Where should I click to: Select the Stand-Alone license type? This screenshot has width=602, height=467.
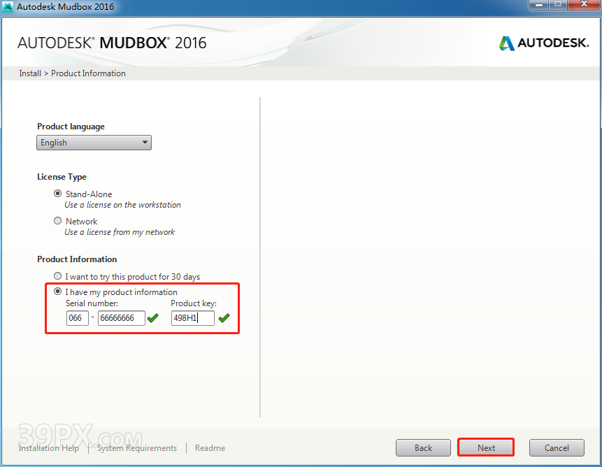pyautogui.click(x=58, y=194)
